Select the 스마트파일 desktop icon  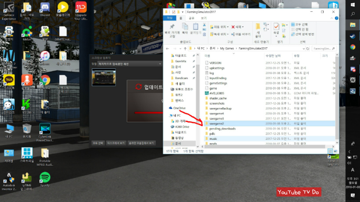click(27, 155)
